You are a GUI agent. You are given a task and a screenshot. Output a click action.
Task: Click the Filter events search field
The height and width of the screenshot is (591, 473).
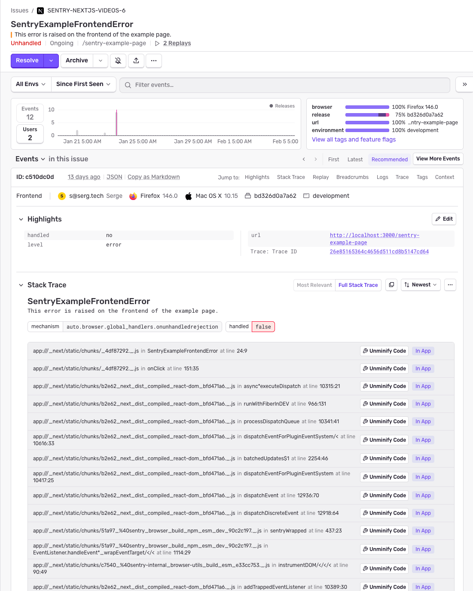(x=284, y=85)
